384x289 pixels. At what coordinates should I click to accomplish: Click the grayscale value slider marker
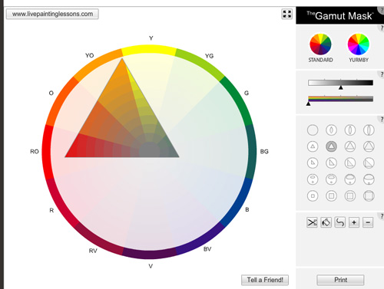(341, 87)
